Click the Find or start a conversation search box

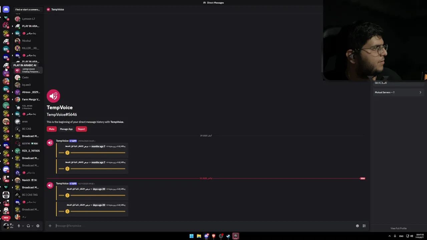(x=28, y=9)
